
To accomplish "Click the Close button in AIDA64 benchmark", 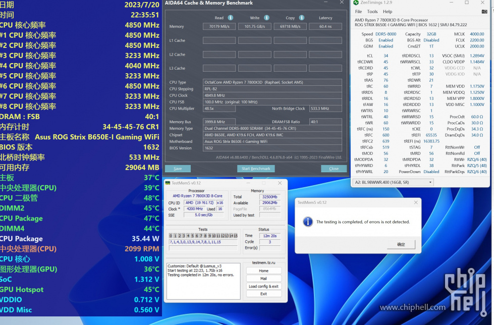I will tap(334, 169).
